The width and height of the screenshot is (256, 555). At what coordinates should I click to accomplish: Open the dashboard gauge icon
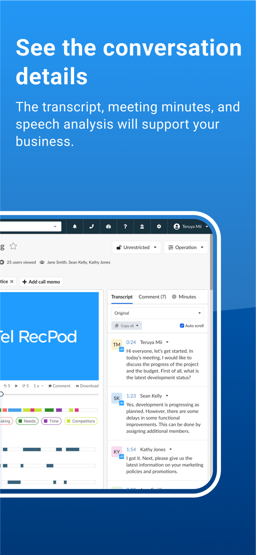[108, 226]
